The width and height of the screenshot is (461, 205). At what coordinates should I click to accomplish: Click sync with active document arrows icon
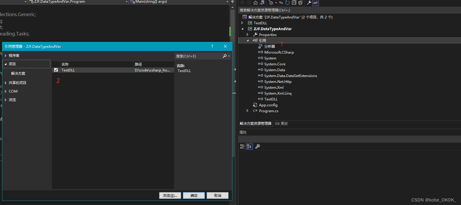[281, 3]
